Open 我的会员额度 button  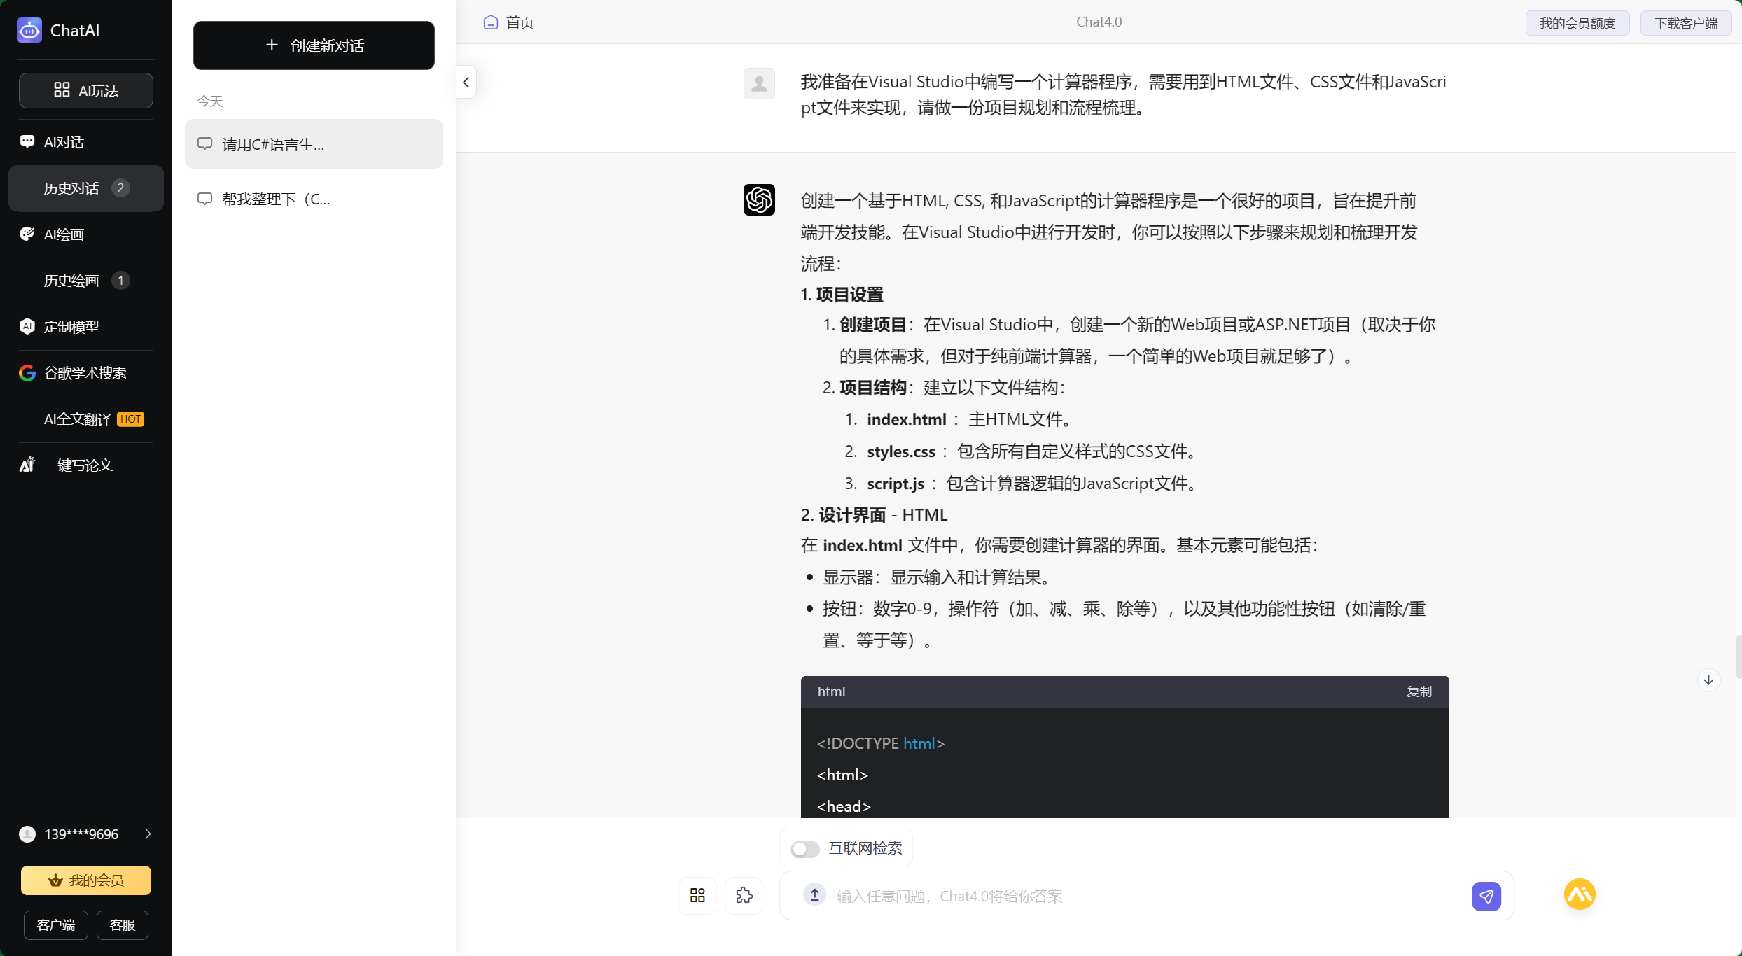tap(1577, 23)
